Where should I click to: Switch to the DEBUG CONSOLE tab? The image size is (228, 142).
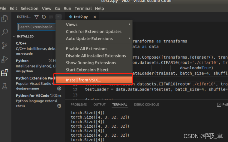pyautogui.click(x=146, y=105)
